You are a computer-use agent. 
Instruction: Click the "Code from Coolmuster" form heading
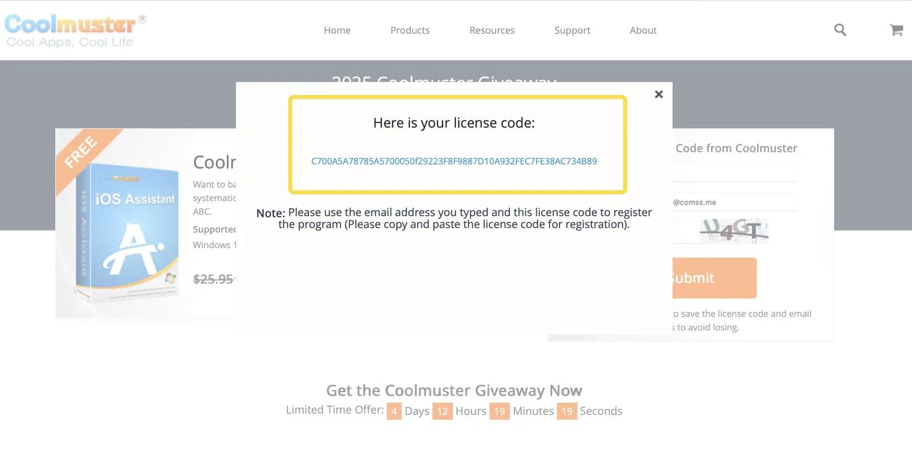(x=736, y=148)
